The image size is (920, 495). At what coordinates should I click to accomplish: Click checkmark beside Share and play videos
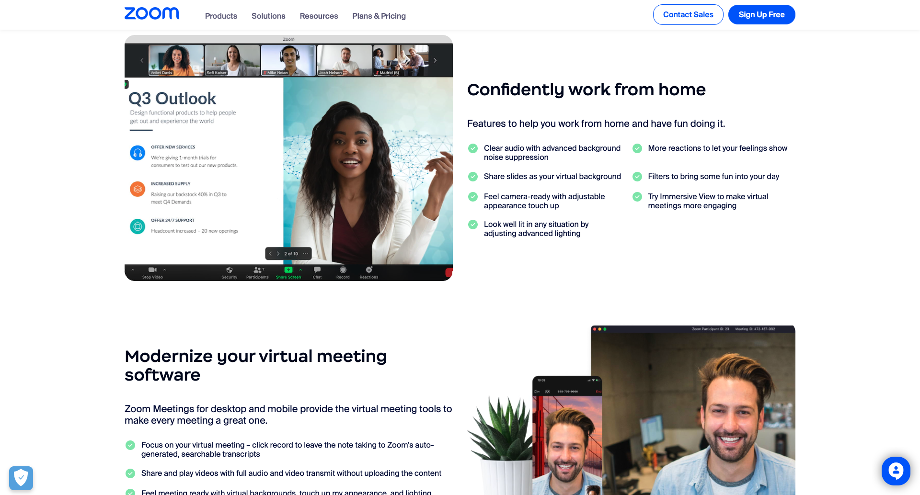[x=130, y=473]
